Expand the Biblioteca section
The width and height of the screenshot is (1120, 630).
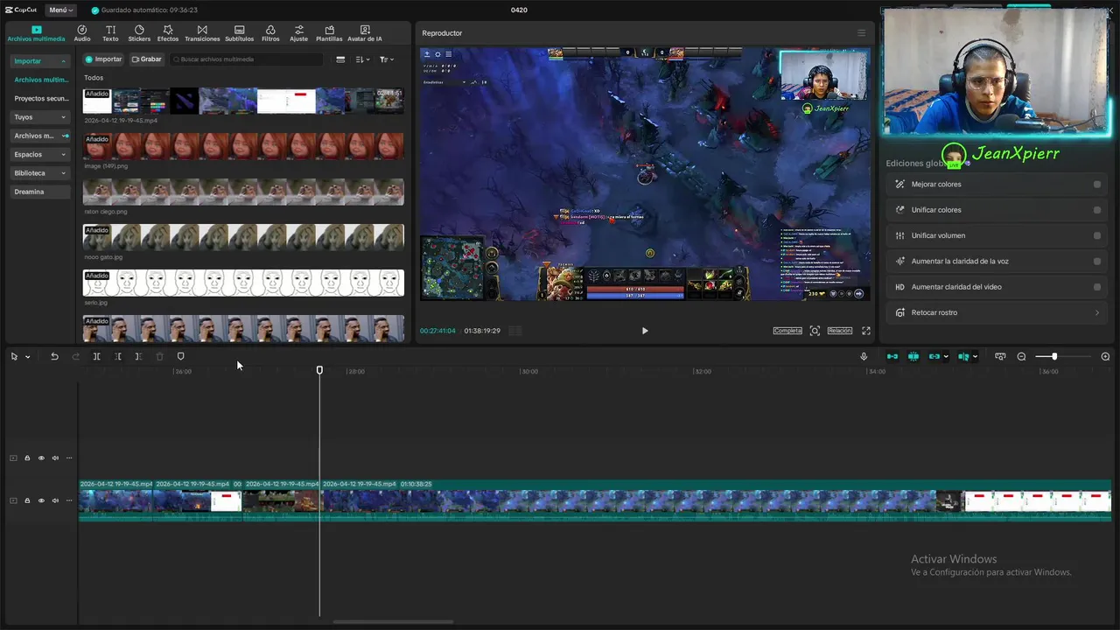(39, 173)
